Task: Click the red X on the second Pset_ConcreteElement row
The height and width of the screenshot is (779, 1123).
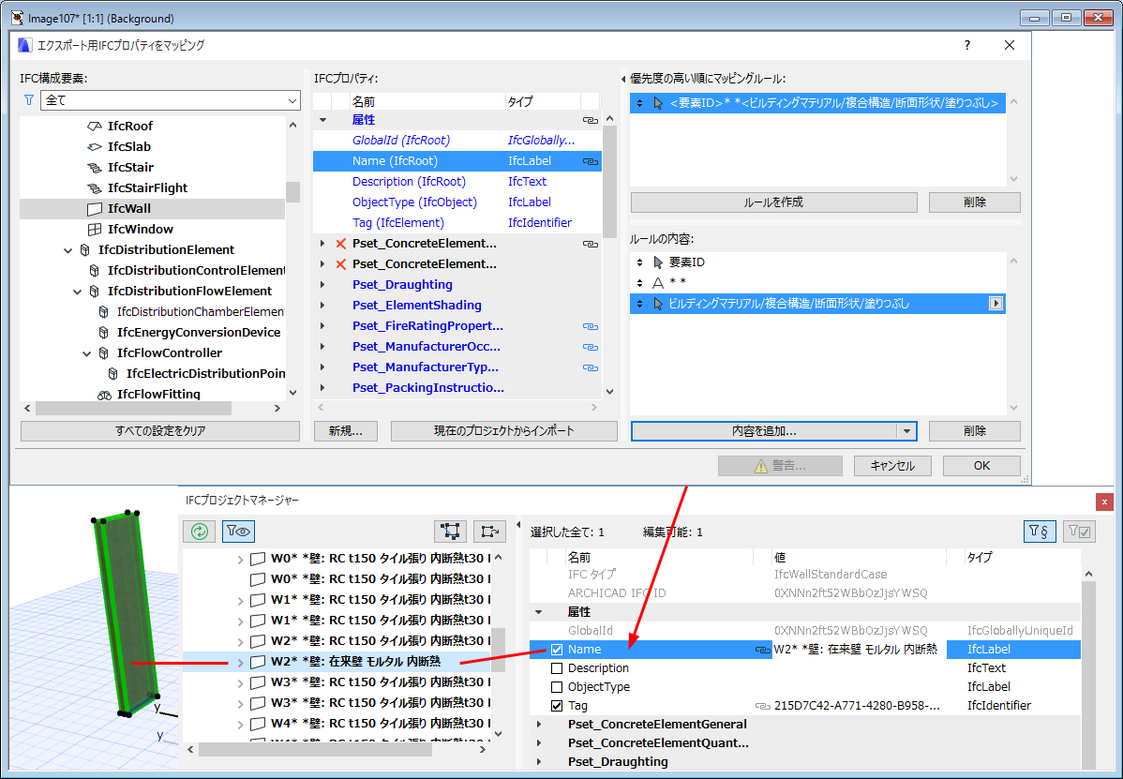Action: click(341, 265)
